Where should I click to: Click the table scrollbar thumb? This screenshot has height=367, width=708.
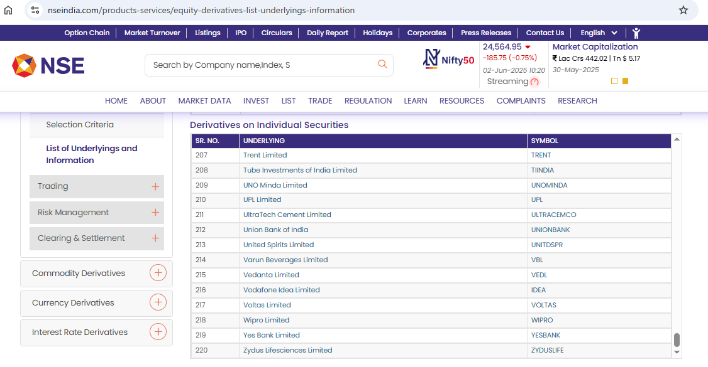click(x=677, y=340)
